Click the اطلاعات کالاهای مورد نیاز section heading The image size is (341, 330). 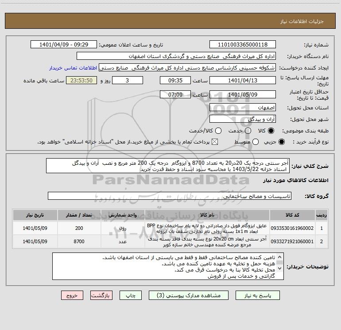295,180
